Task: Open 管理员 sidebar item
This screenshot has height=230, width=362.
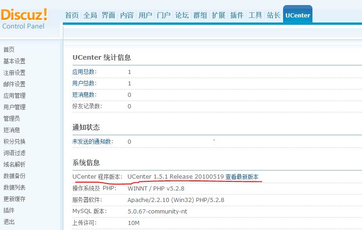Action: pyautogui.click(x=11, y=118)
